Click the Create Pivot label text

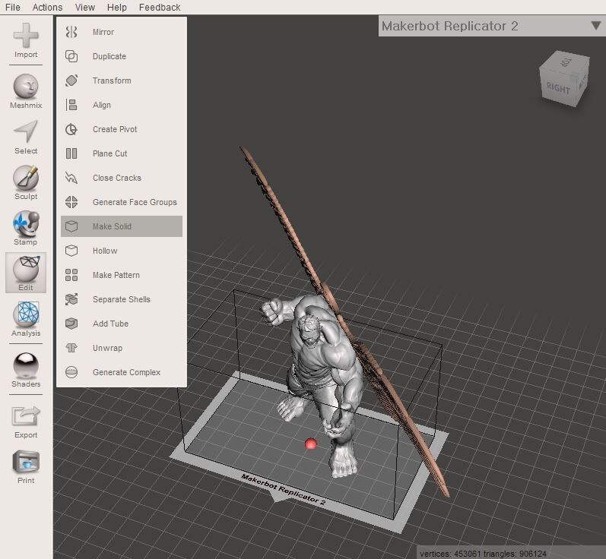point(115,129)
